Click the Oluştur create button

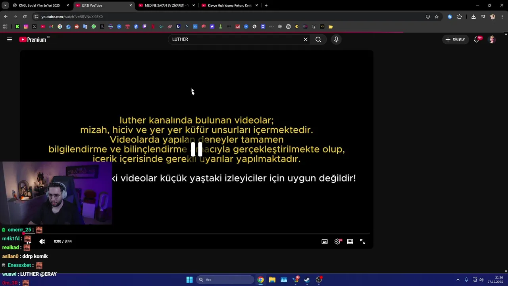click(x=455, y=39)
